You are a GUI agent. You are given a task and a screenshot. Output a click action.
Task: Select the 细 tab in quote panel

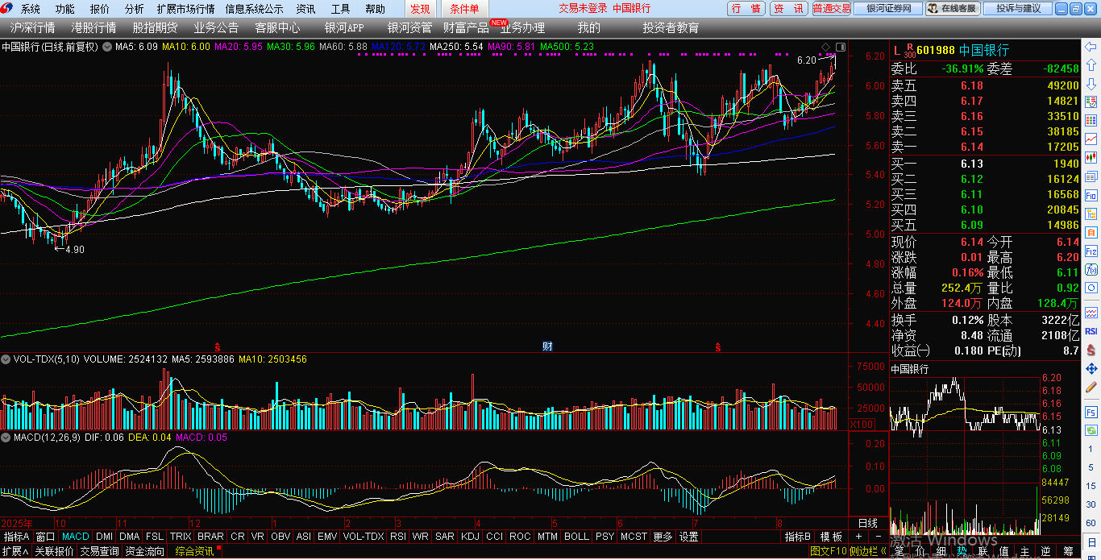[941, 551]
